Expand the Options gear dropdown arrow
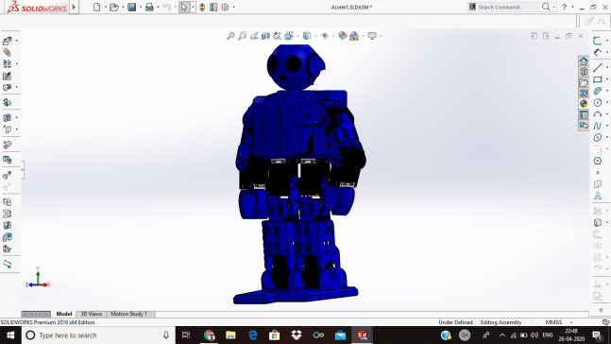The image size is (611, 344). coord(233,7)
